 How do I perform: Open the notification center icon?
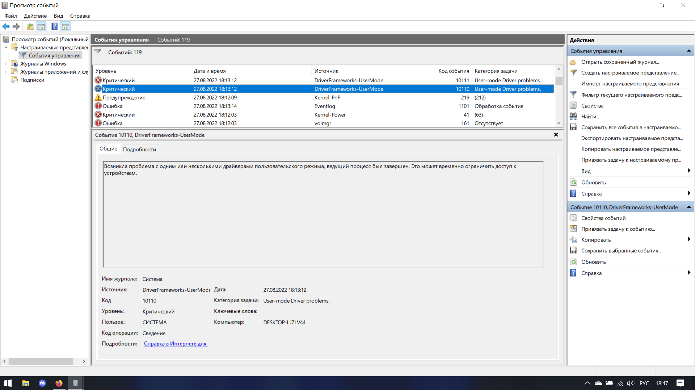(x=680, y=383)
